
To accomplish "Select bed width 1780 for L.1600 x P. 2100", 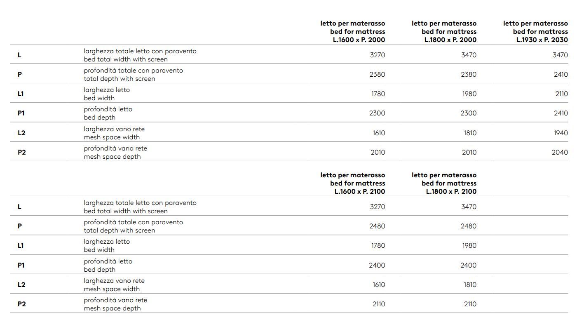I will coord(378,245).
